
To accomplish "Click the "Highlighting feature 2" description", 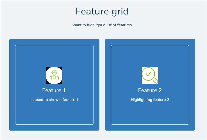I will (x=150, y=100).
